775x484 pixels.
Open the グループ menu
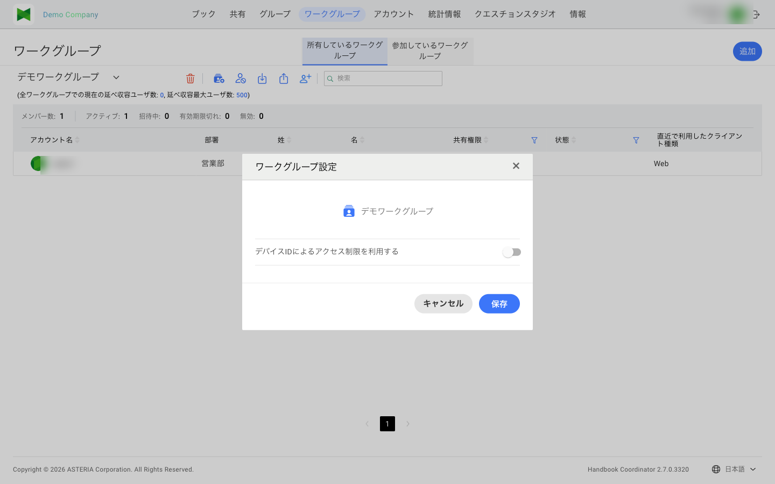coord(275,14)
